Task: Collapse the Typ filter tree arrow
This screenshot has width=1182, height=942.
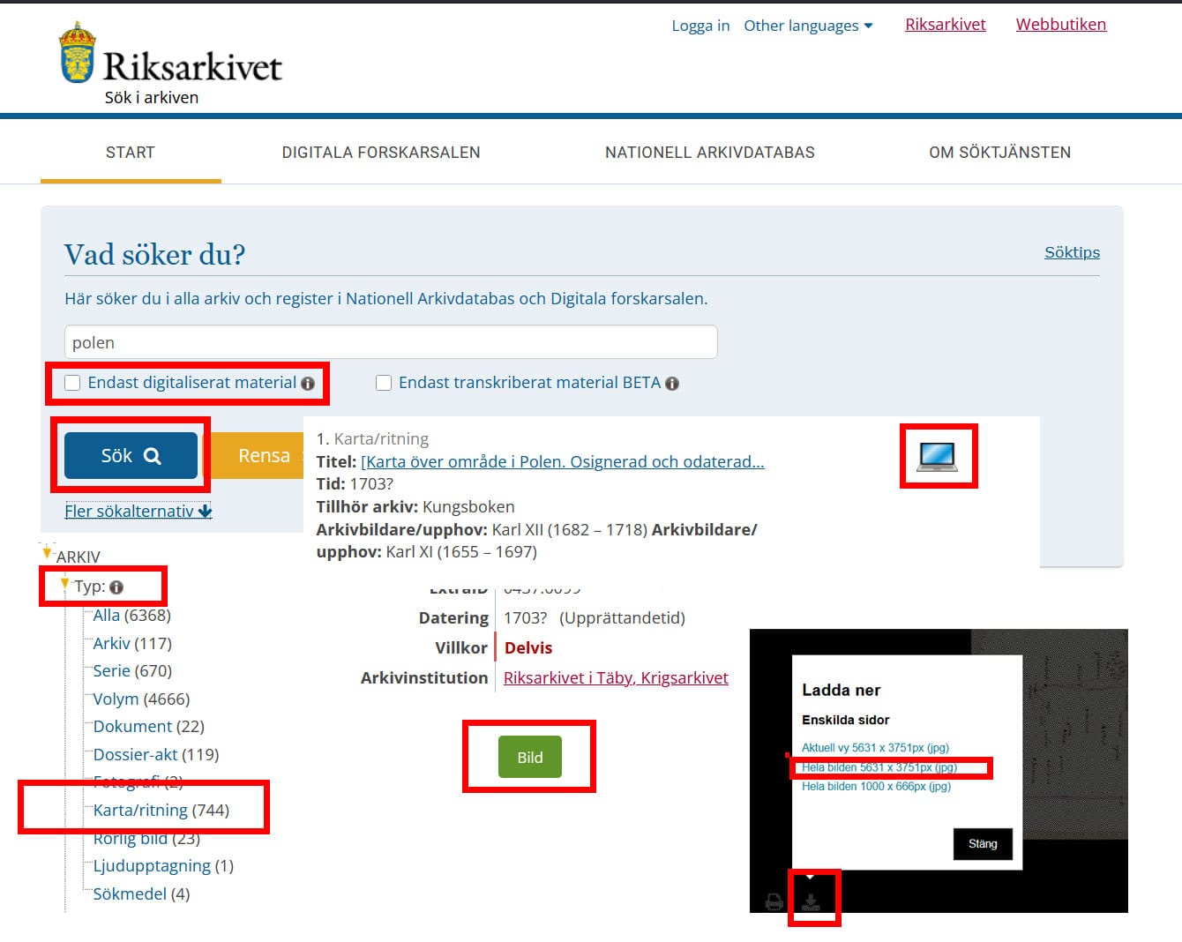Action: coord(64,584)
